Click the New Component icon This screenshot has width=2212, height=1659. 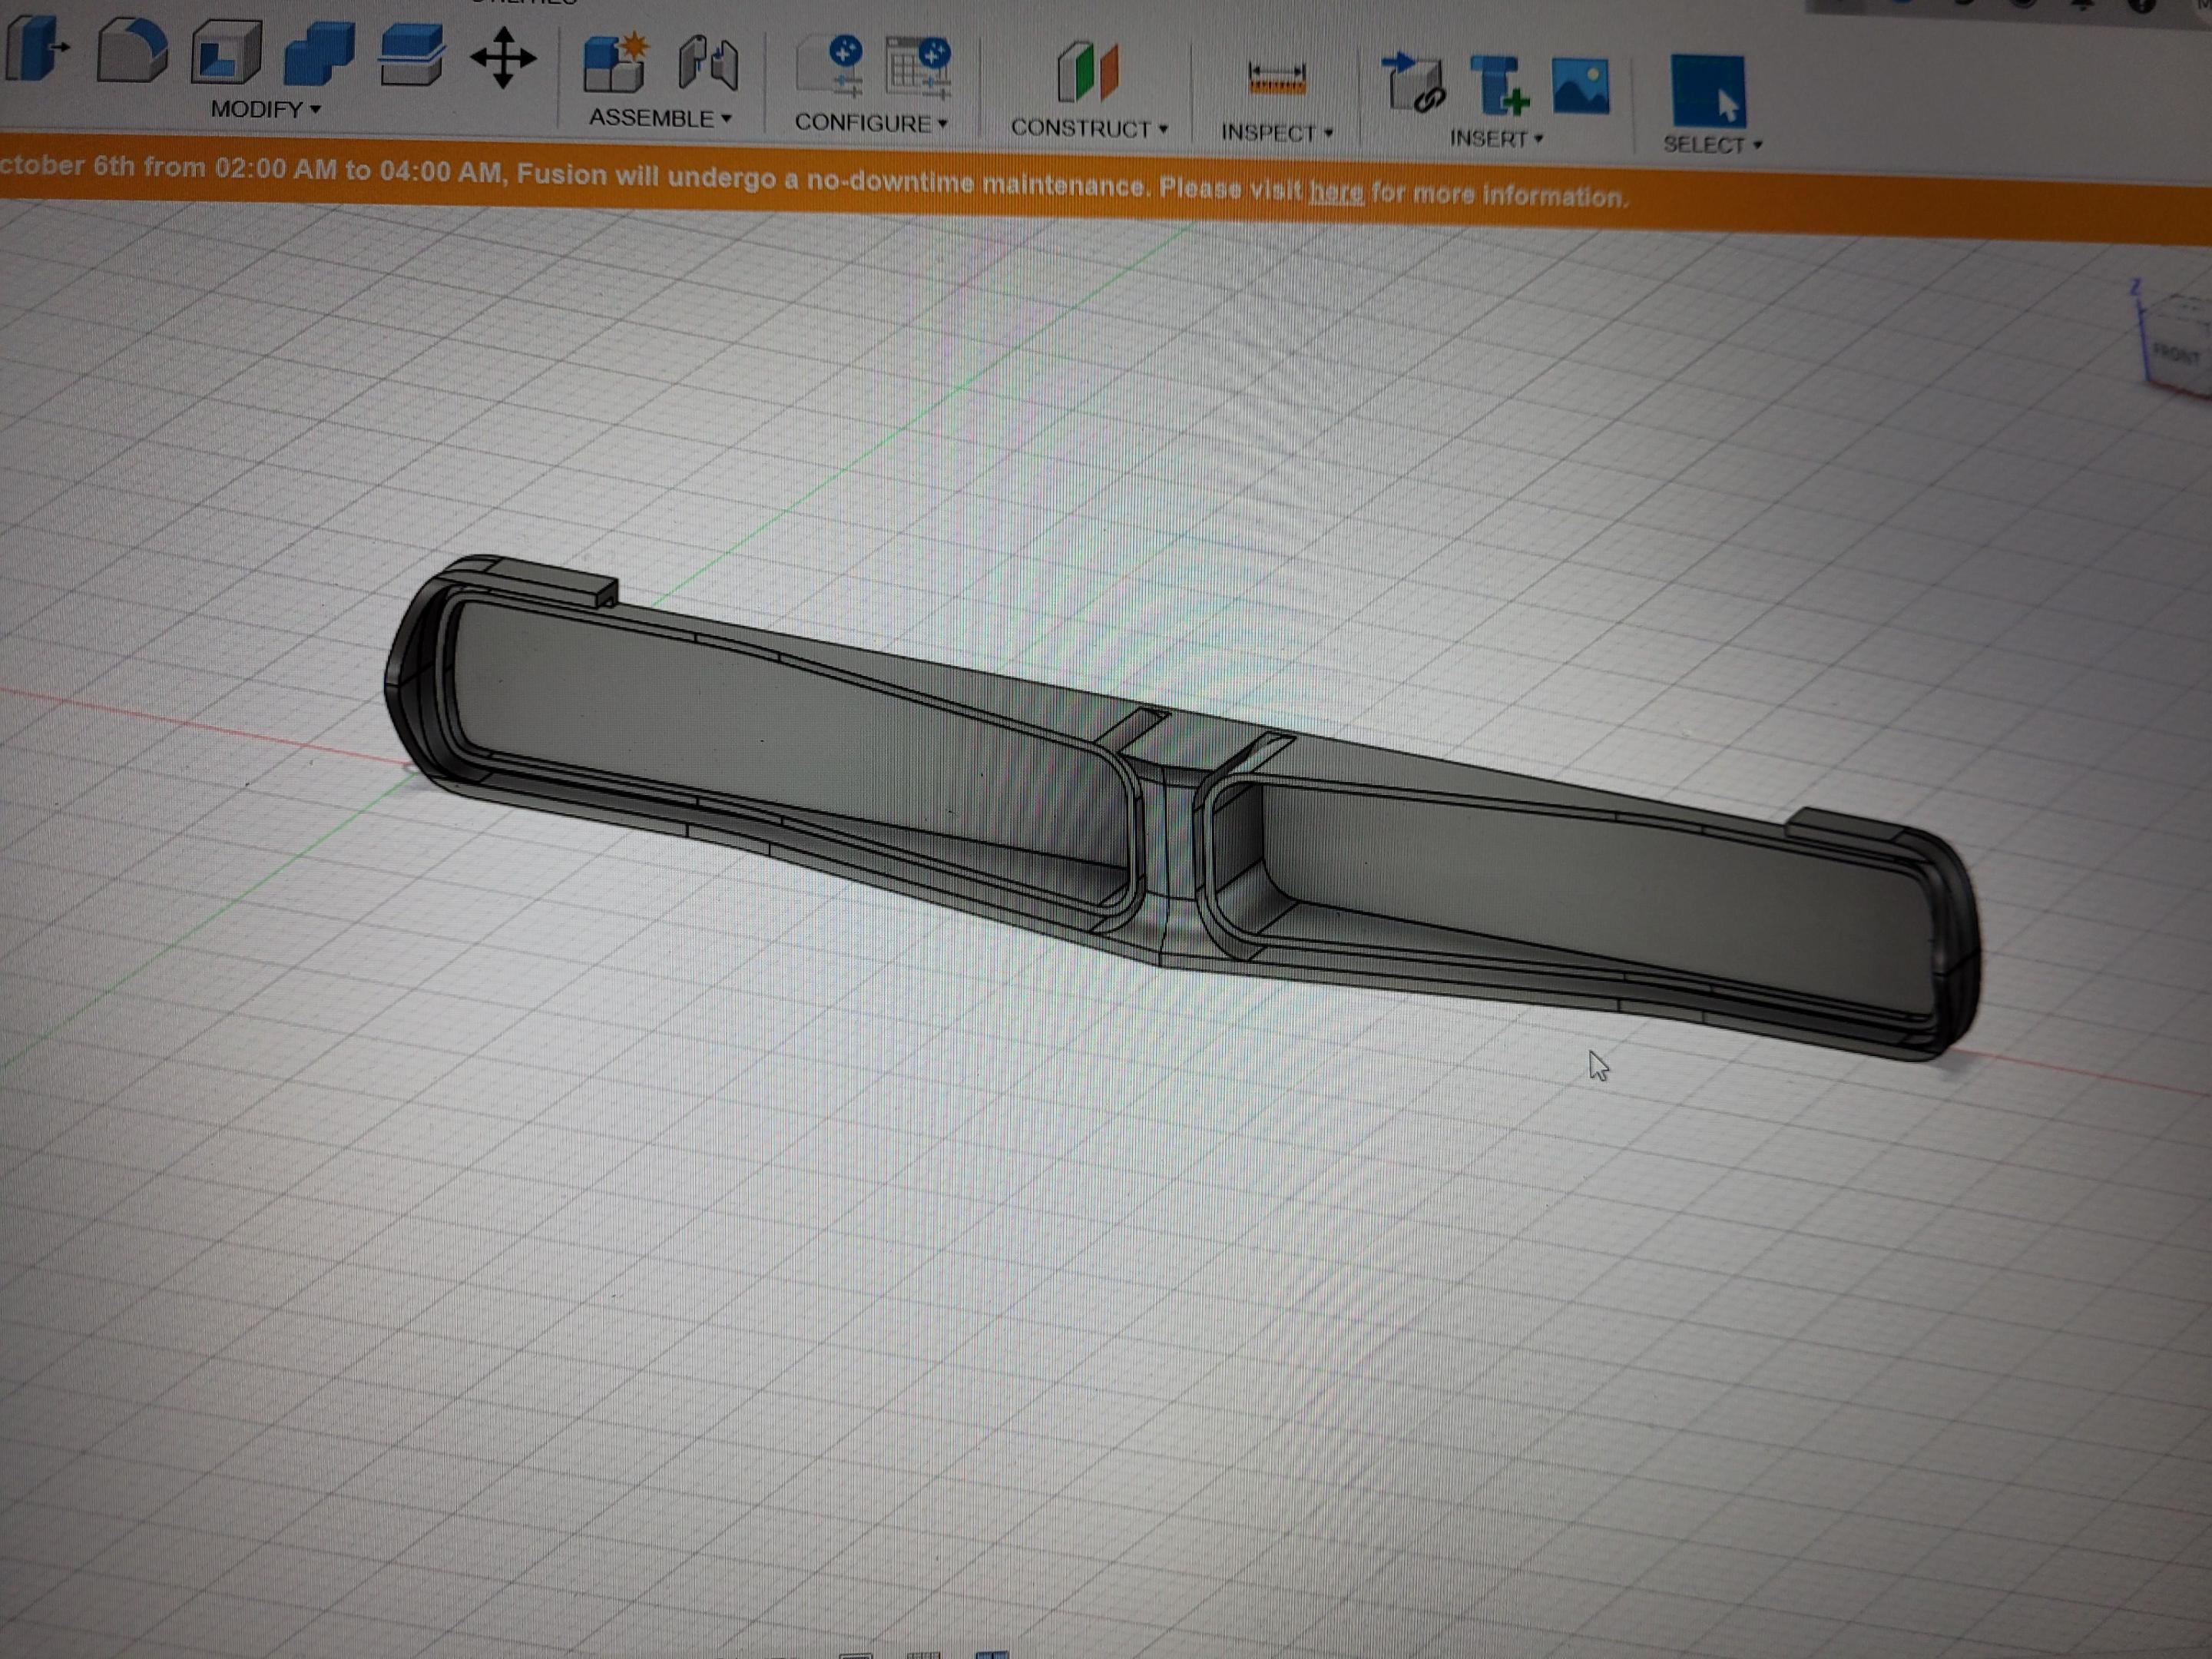[x=614, y=64]
